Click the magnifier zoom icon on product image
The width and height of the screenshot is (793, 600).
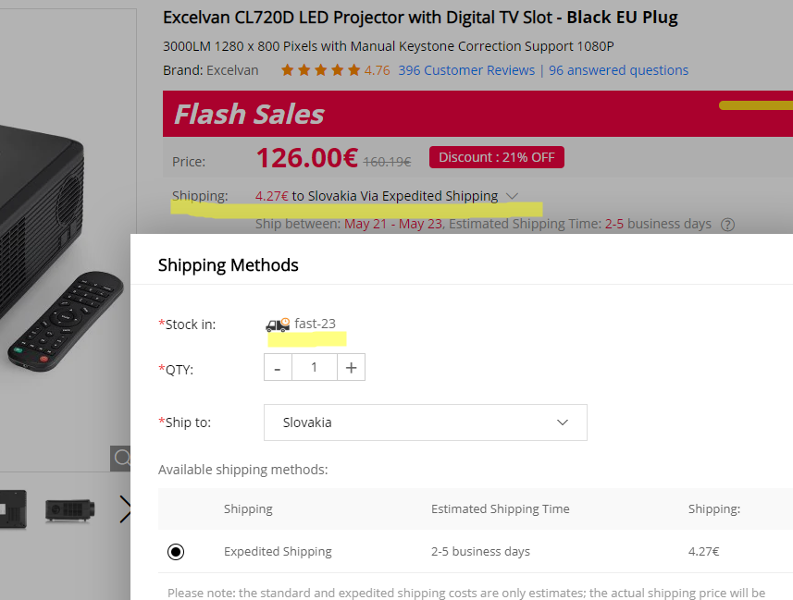pyautogui.click(x=120, y=459)
